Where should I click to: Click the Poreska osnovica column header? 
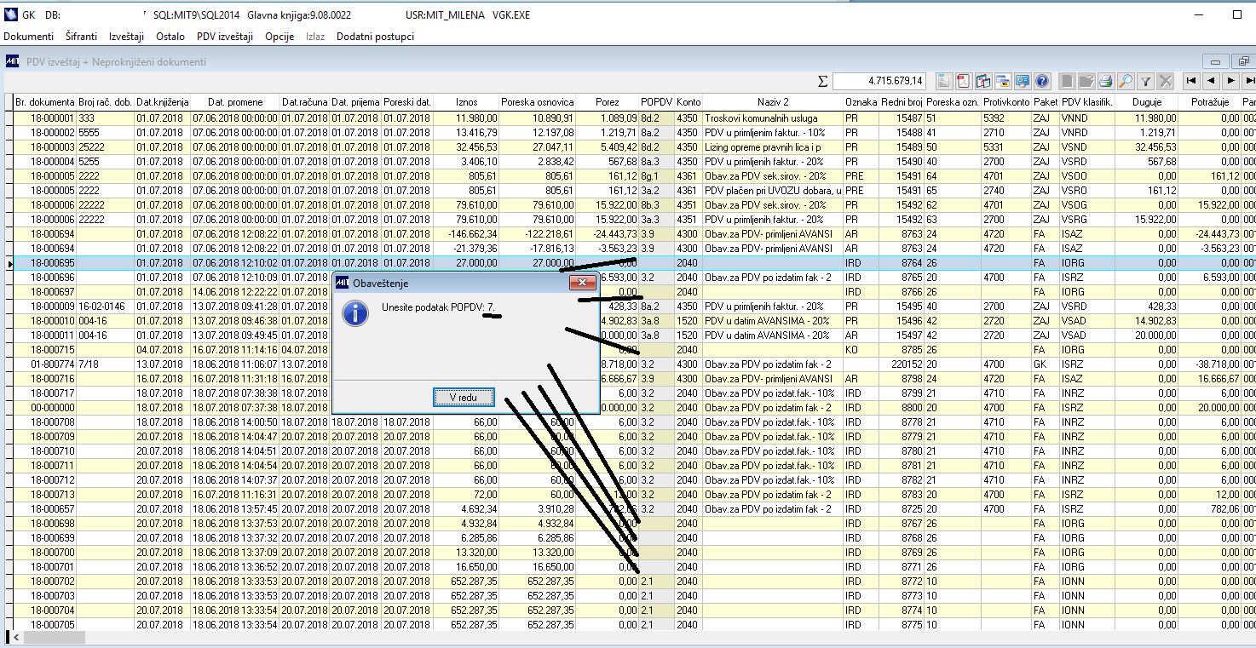click(538, 102)
